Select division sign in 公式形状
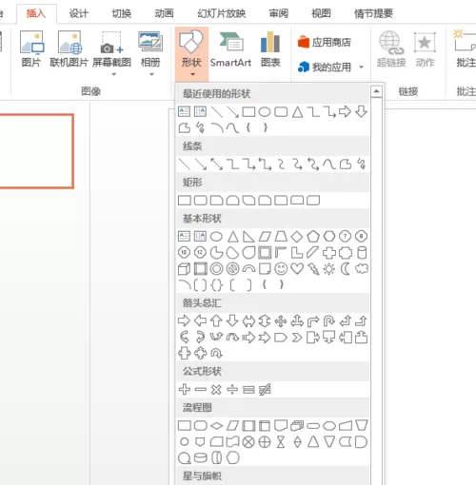476x485 pixels. 232,389
